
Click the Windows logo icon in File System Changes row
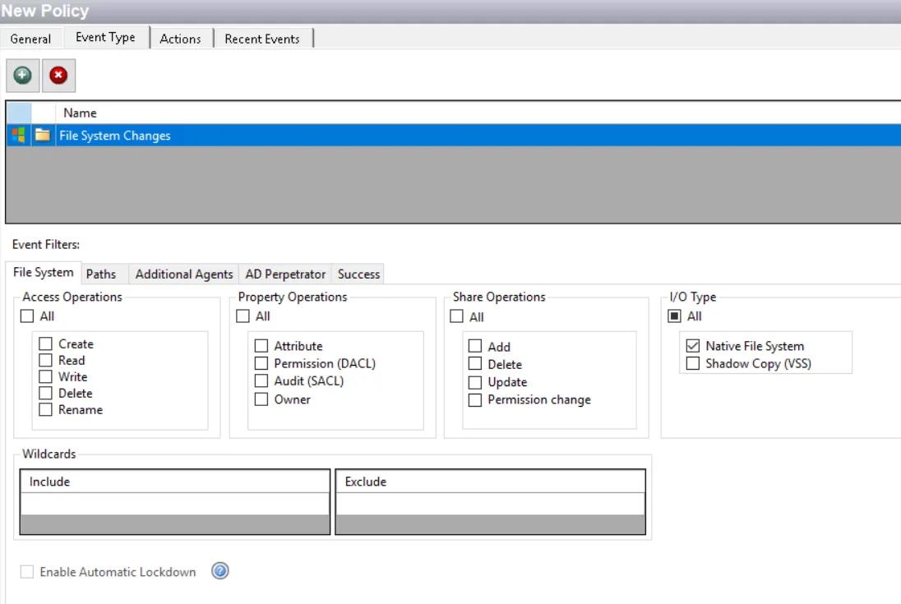(18, 136)
